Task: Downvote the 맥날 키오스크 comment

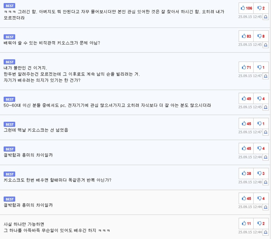Action: coord(261,124)
